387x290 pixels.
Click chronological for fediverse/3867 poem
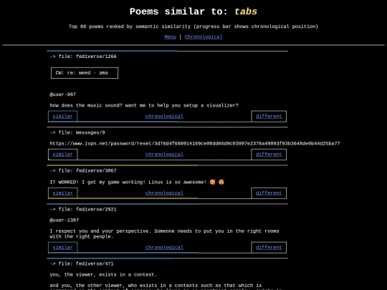[164, 193]
